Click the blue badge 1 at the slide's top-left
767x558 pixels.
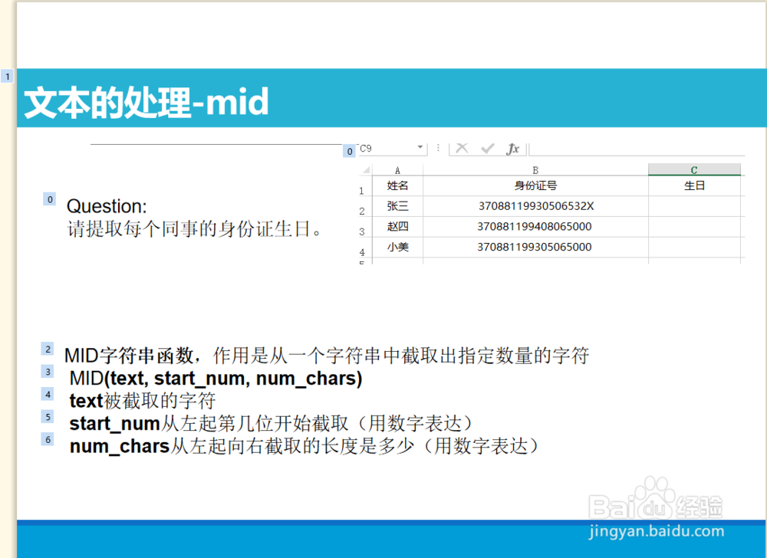pos(7,76)
